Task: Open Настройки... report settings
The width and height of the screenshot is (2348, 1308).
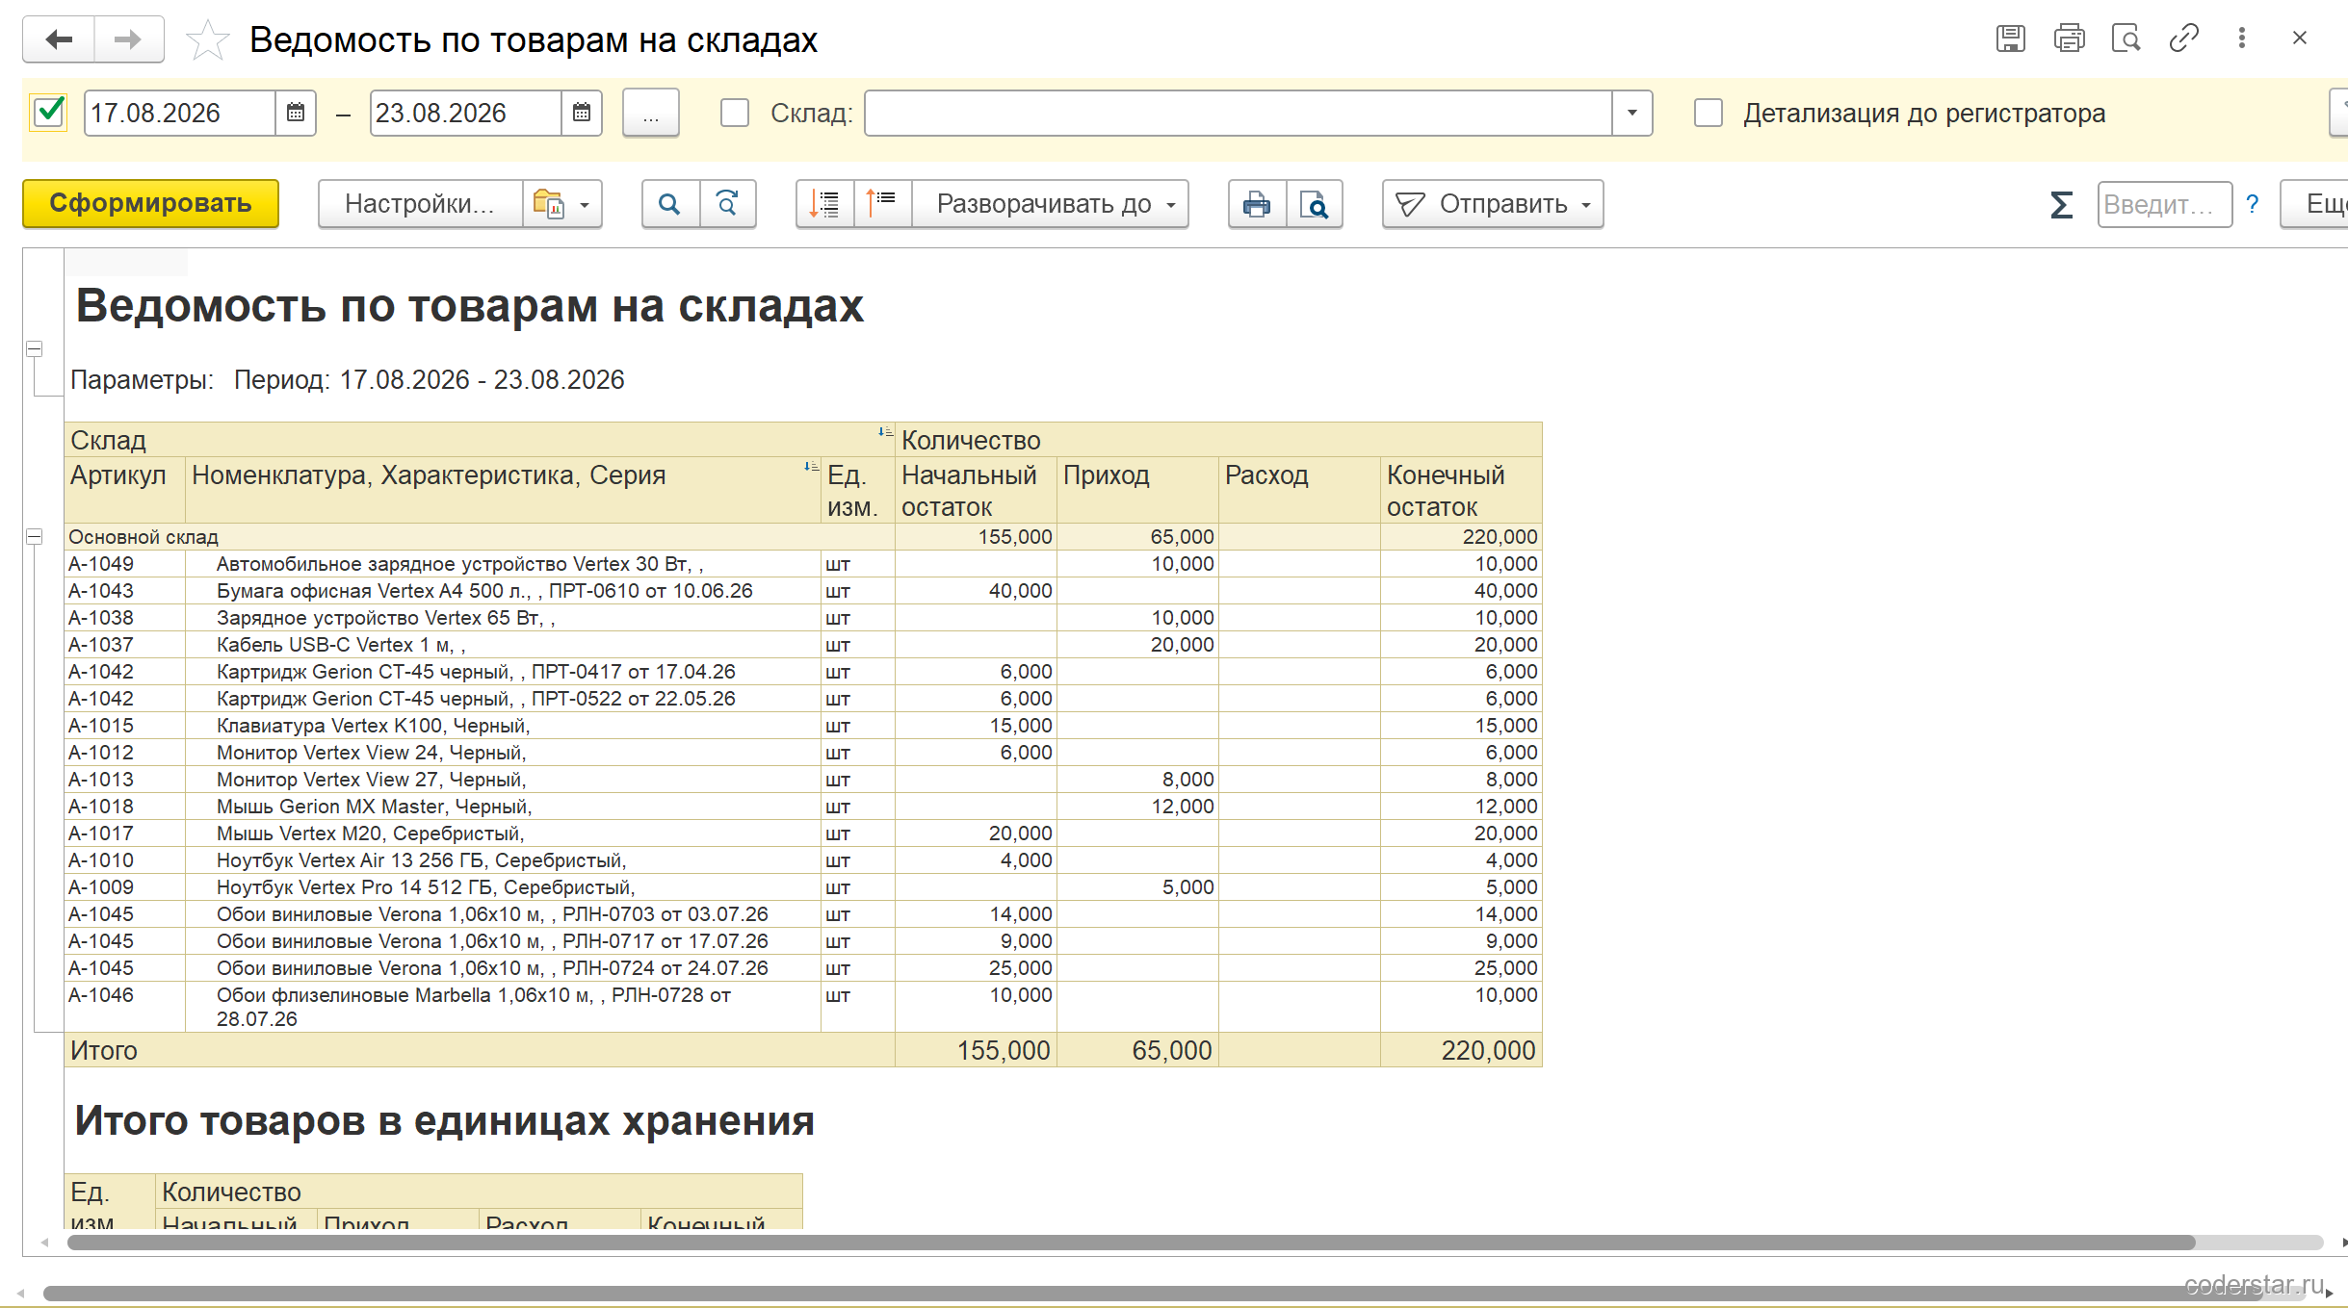Action: [421, 204]
